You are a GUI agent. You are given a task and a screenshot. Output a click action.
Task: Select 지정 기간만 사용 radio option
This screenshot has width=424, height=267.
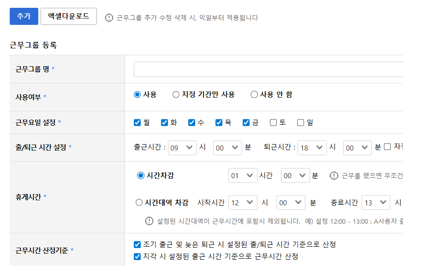pyautogui.click(x=176, y=94)
